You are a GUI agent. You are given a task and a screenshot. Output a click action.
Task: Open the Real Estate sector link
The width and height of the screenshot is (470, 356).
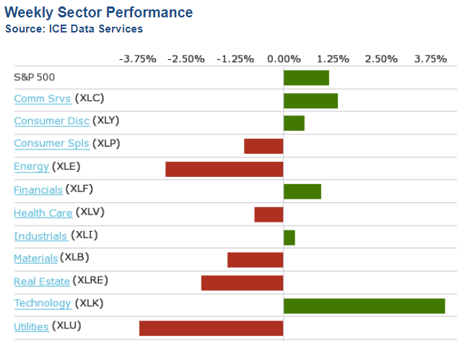click(42, 282)
